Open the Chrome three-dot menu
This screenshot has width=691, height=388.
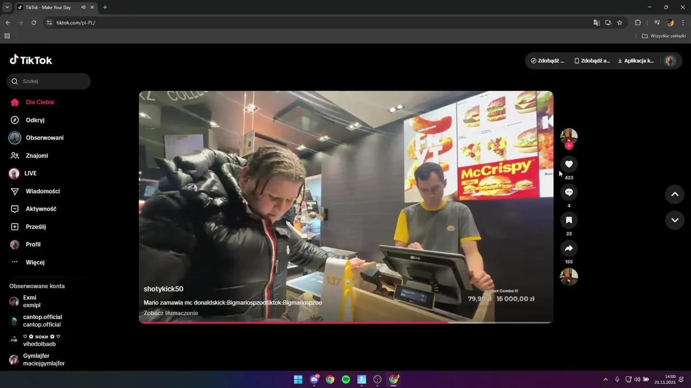pyautogui.click(x=683, y=23)
